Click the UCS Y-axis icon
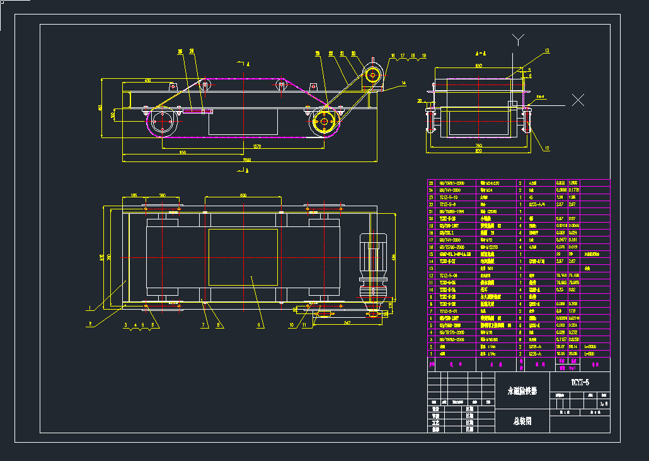Image resolution: width=649 pixels, height=461 pixels. (x=518, y=39)
